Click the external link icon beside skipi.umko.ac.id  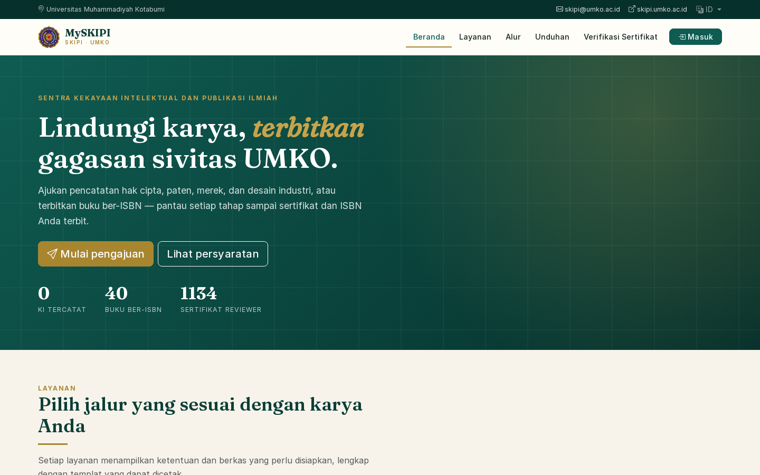[632, 9]
